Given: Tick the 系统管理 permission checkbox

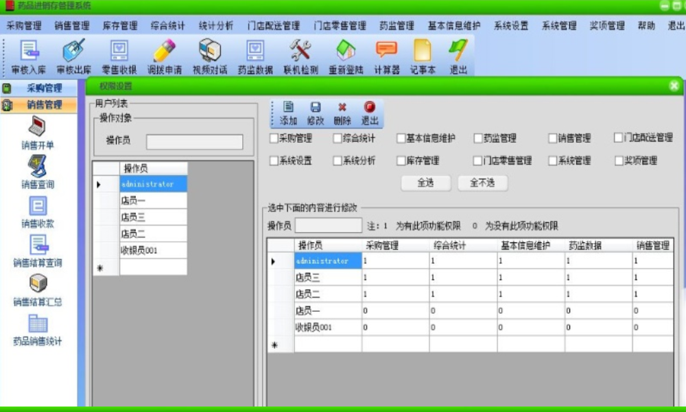Looking at the screenshot, I should point(552,161).
